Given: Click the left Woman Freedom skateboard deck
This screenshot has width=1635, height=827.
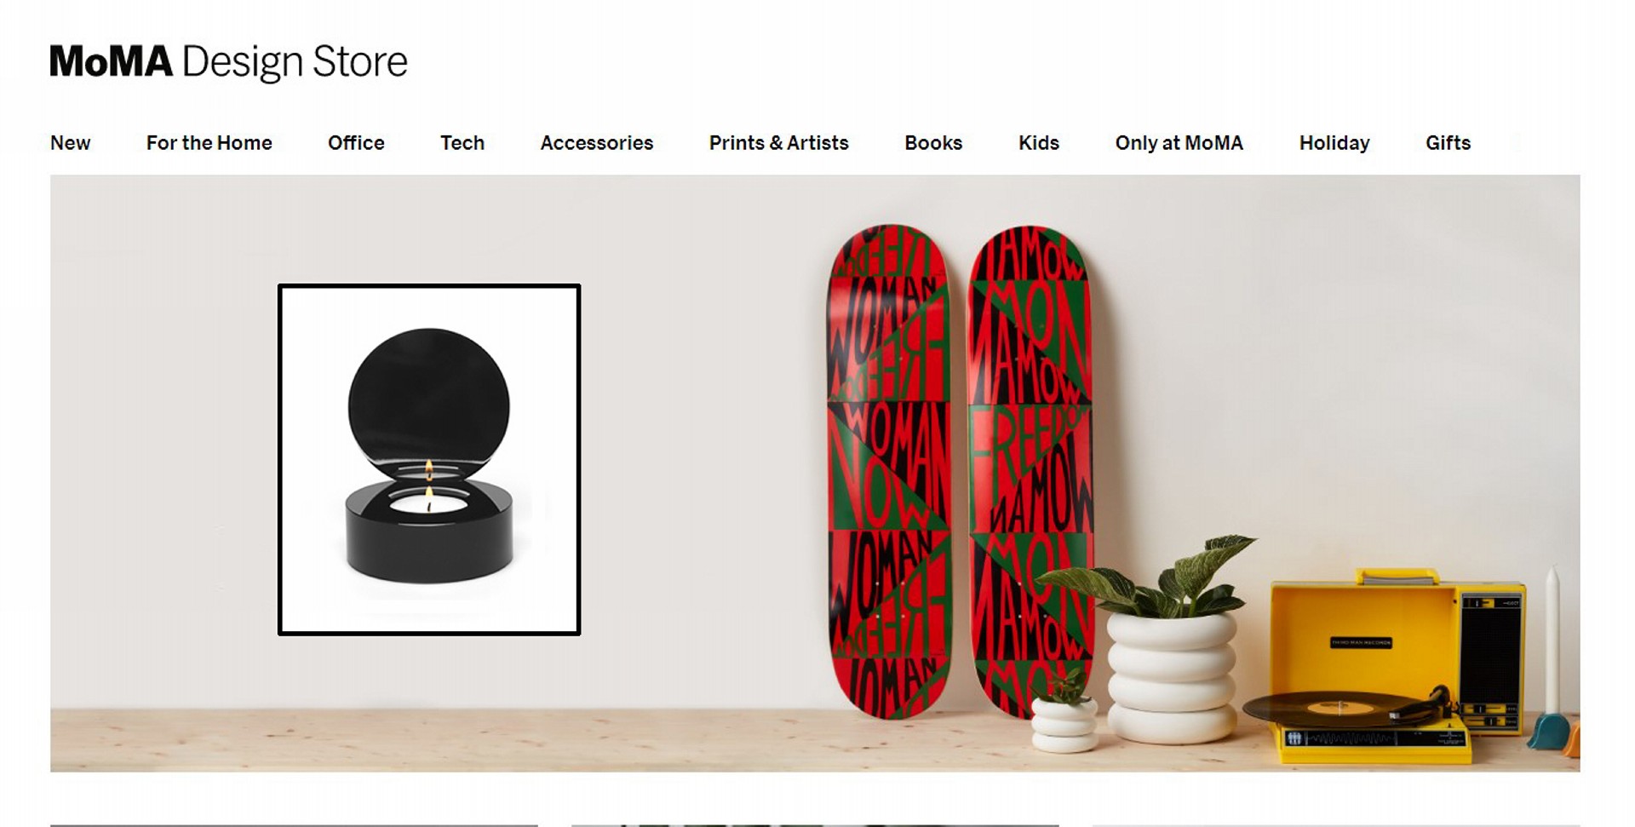Looking at the screenshot, I should [888, 471].
